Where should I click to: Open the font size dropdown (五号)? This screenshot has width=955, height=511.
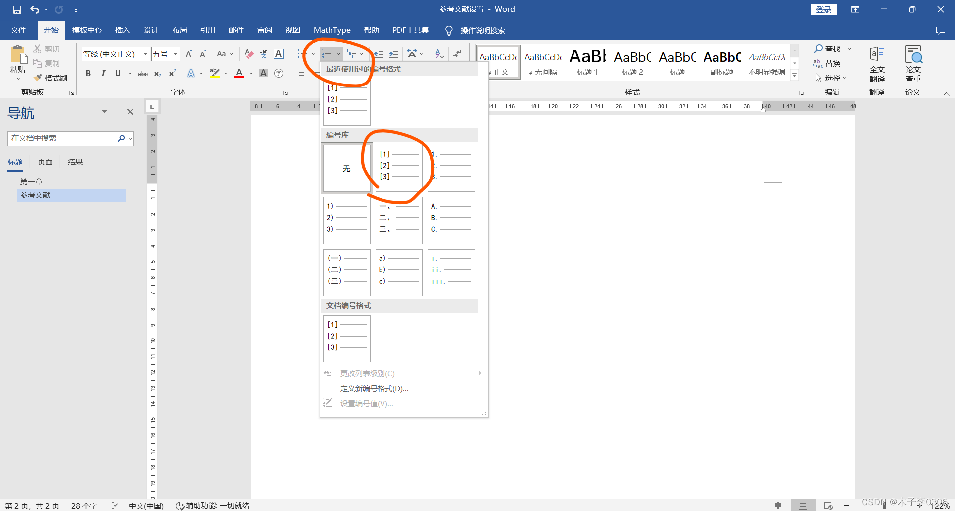(176, 54)
